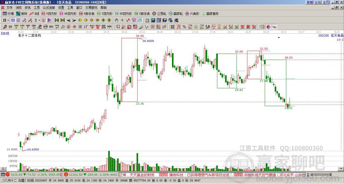Click the 3126.40 Shanghai index readout

[16, 175]
